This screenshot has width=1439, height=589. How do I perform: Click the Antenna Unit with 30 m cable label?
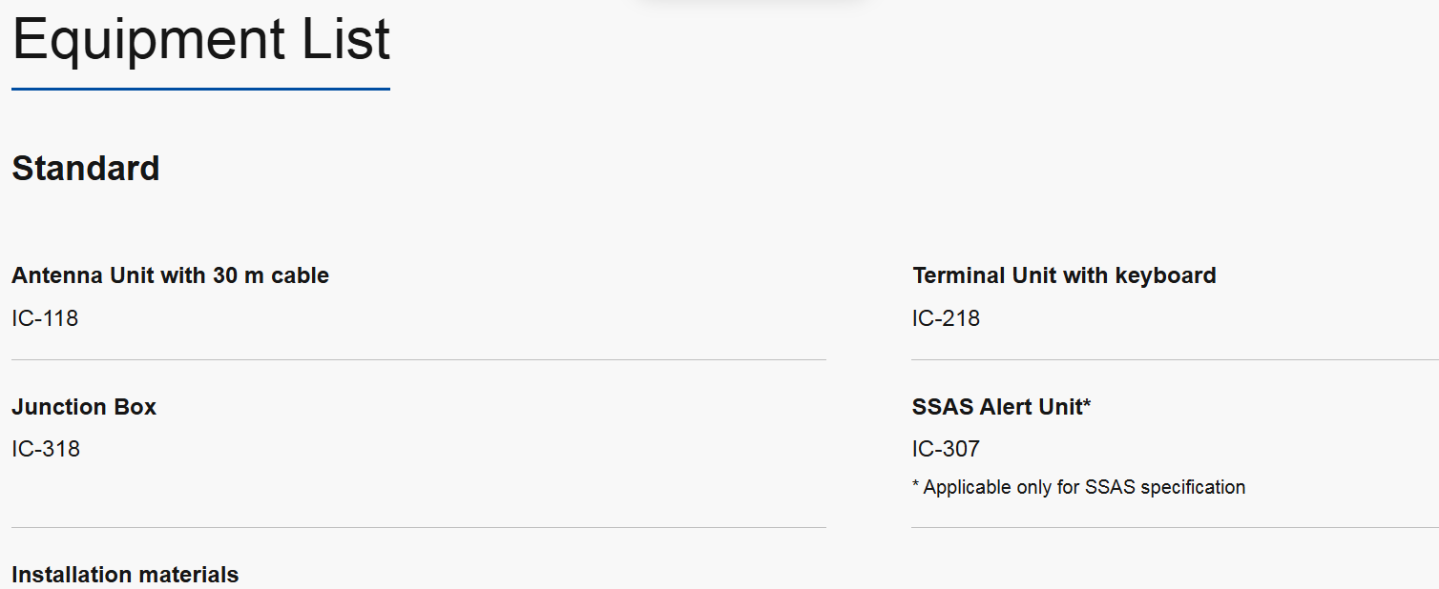coord(170,275)
